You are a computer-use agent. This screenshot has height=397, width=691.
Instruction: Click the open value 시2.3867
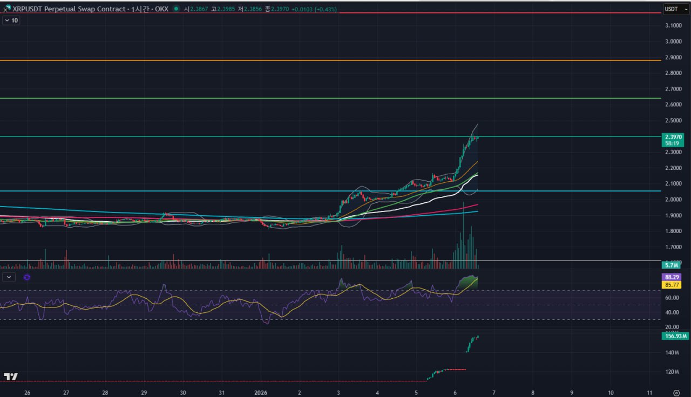point(196,9)
